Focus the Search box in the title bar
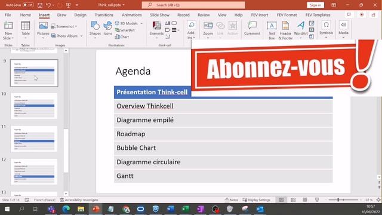 193,5
